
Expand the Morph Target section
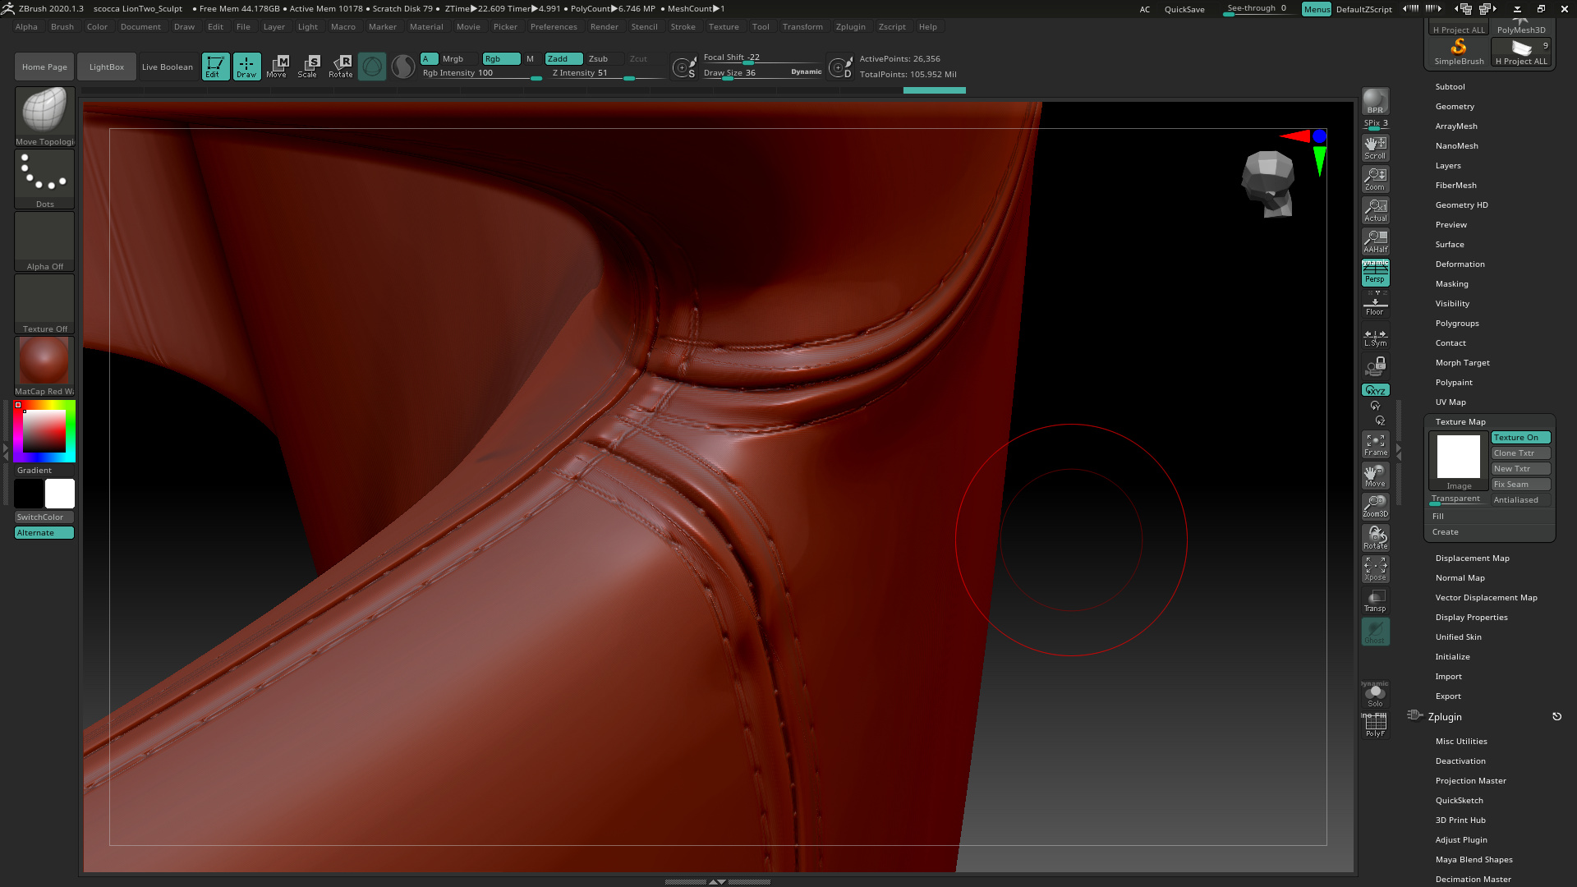click(1462, 362)
